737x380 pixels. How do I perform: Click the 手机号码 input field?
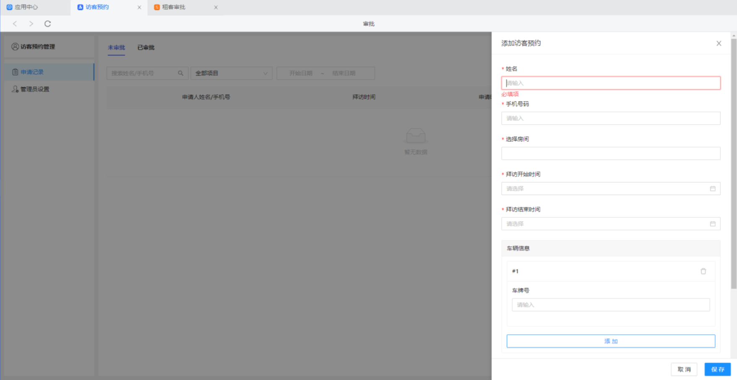(610, 118)
